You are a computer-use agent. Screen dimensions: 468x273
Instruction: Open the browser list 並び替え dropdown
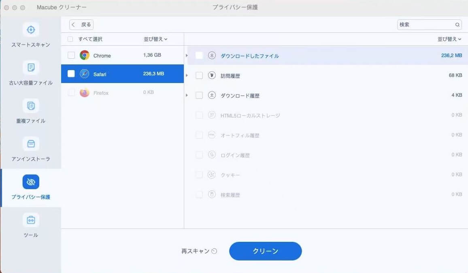[155, 39]
